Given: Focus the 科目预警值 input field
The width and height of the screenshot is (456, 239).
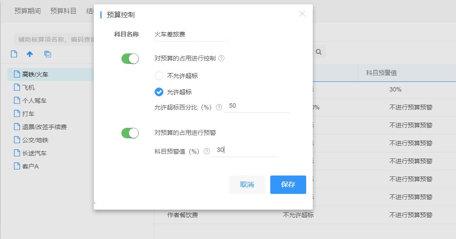Looking at the screenshot, I should coord(244,150).
